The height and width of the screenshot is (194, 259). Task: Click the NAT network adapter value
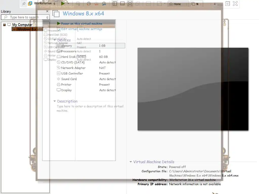coord(102,68)
